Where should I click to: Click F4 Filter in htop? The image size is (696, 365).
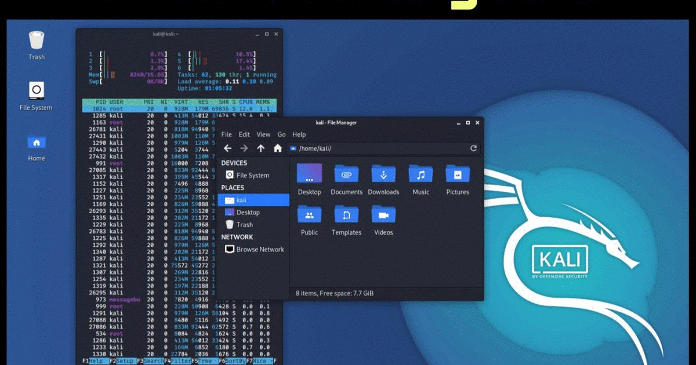[x=177, y=361]
